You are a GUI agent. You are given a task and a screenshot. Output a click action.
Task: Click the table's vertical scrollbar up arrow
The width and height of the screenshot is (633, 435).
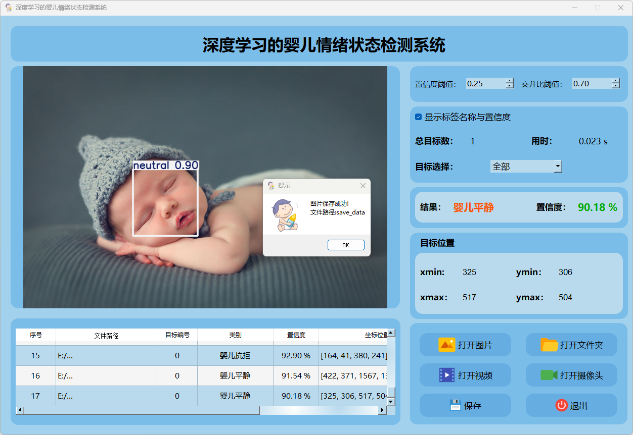pos(391,333)
